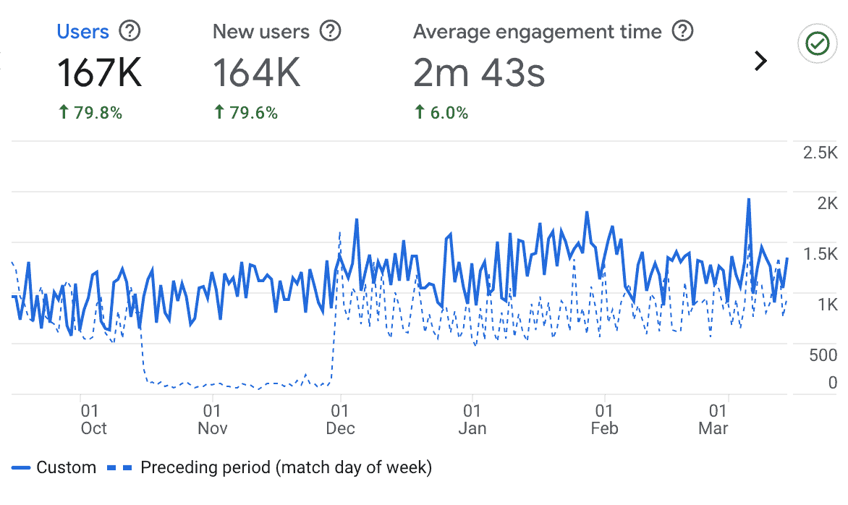
Task: Click the 01 Dec axis marker
Action: 340,419
